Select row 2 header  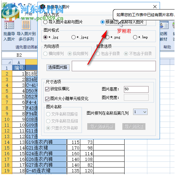pos(7,74)
